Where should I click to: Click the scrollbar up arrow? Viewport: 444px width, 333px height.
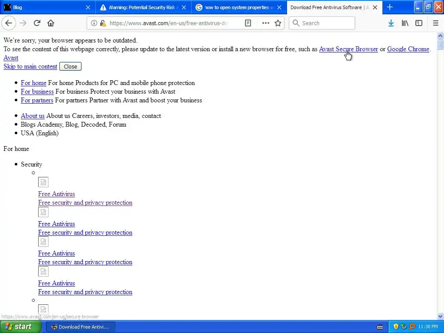pos(440,36)
